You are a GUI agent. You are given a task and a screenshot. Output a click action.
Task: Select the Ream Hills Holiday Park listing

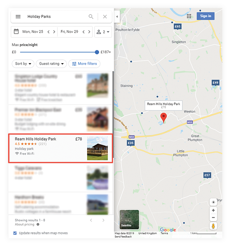(x=61, y=148)
